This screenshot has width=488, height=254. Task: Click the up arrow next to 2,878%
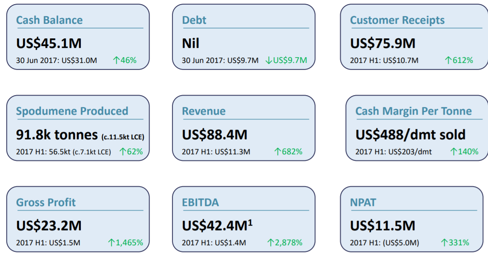tap(270, 242)
